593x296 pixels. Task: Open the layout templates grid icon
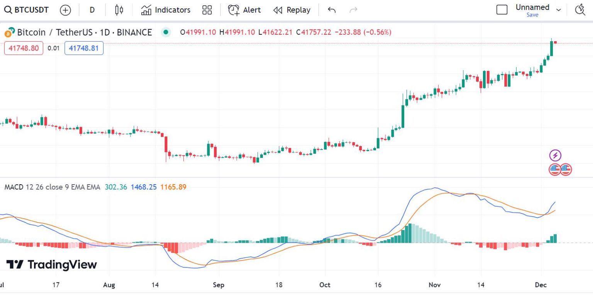coord(207,10)
